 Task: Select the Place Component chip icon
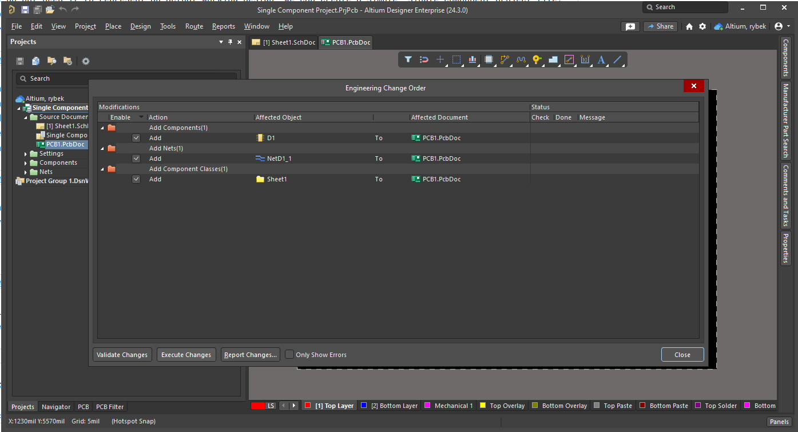coord(489,60)
